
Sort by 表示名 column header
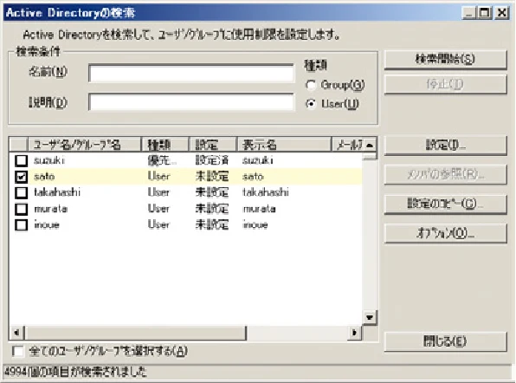[x=284, y=145]
